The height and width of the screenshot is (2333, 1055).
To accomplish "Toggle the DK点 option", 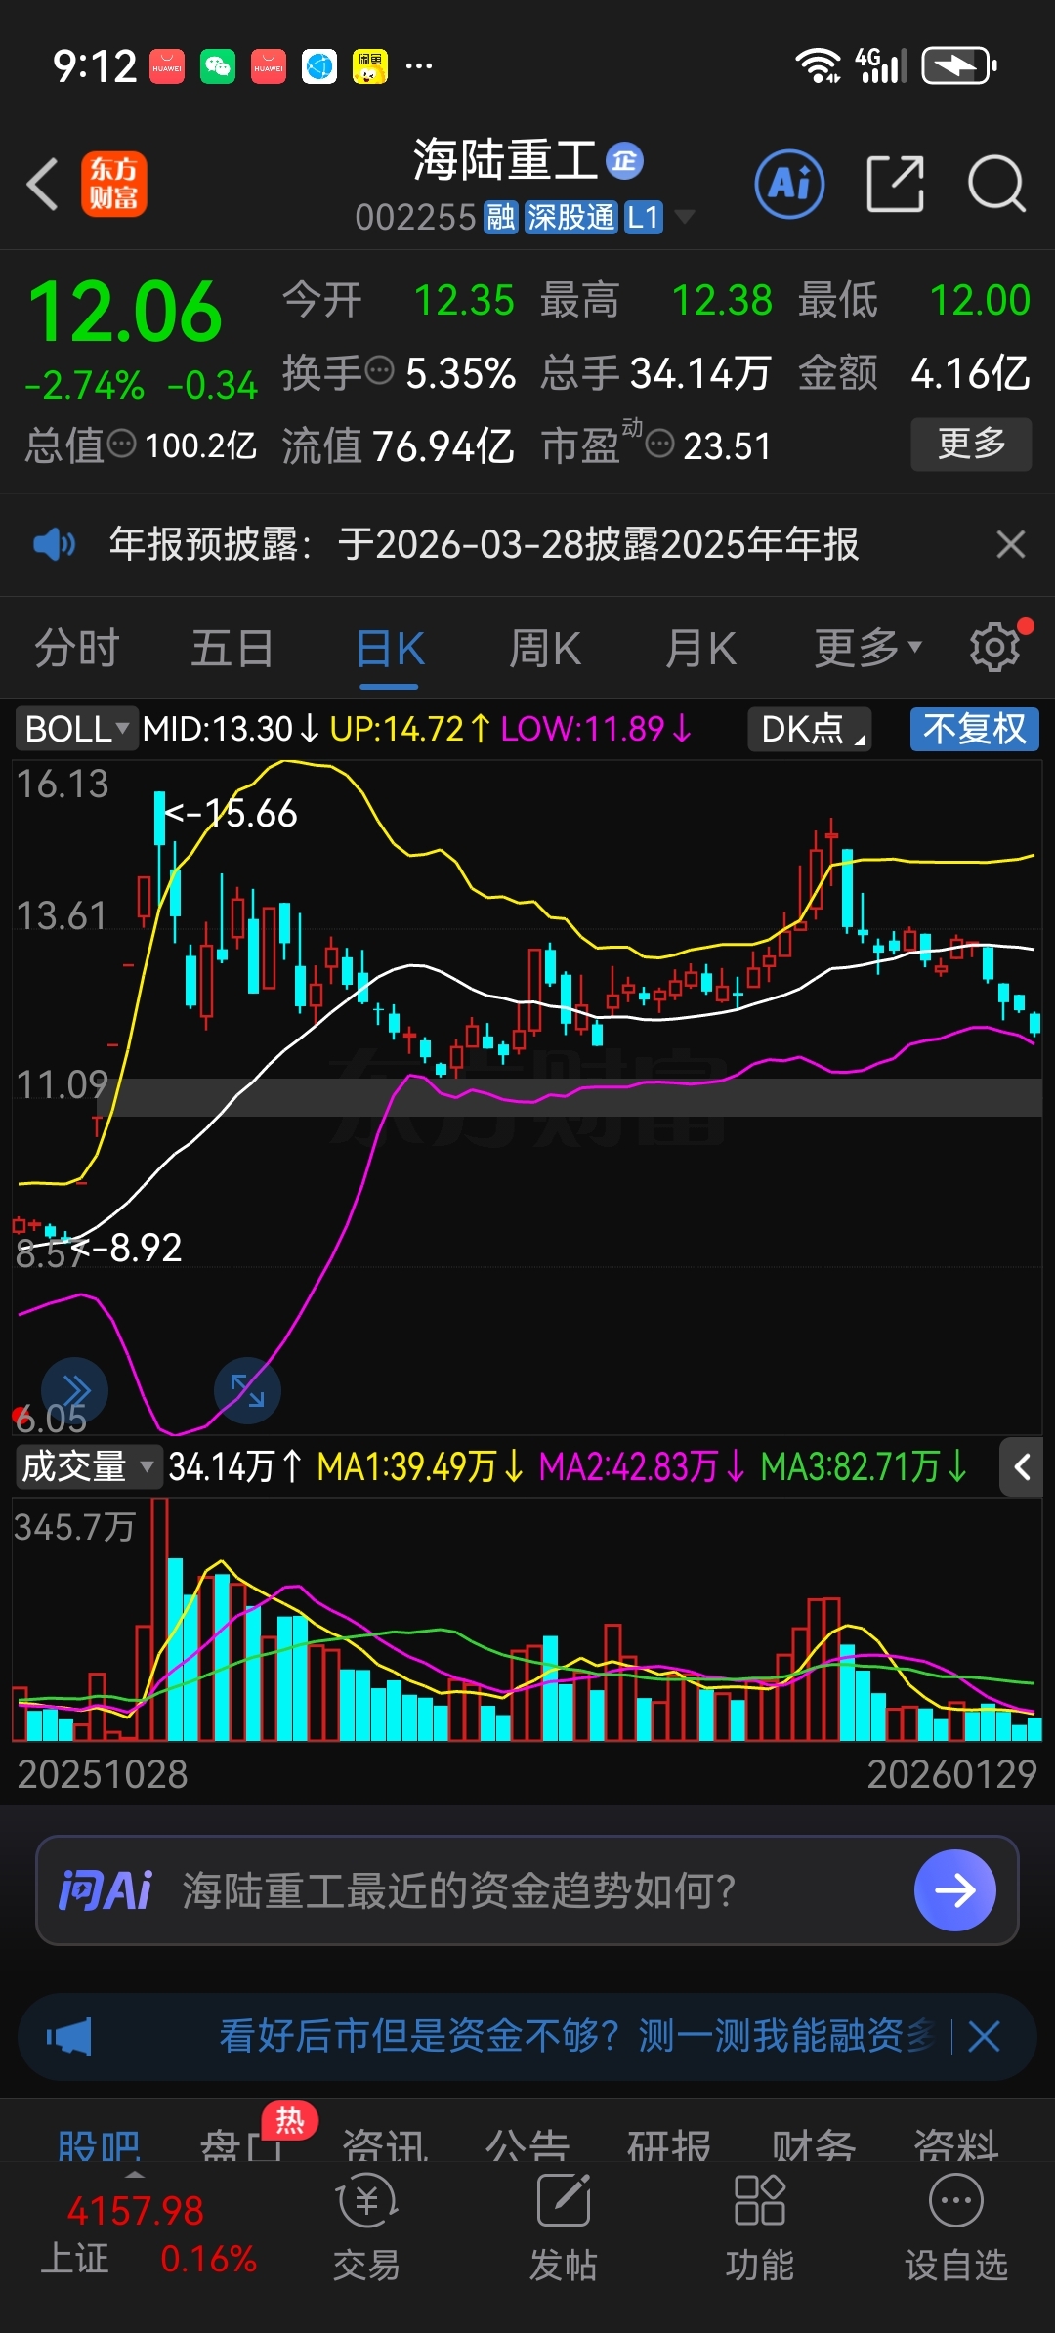I will 810,729.
